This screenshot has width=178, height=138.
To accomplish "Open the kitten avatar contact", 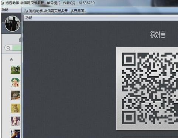I will (15, 108).
